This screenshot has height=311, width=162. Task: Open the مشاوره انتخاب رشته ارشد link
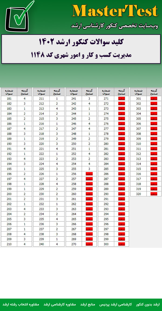click(x=21, y=304)
